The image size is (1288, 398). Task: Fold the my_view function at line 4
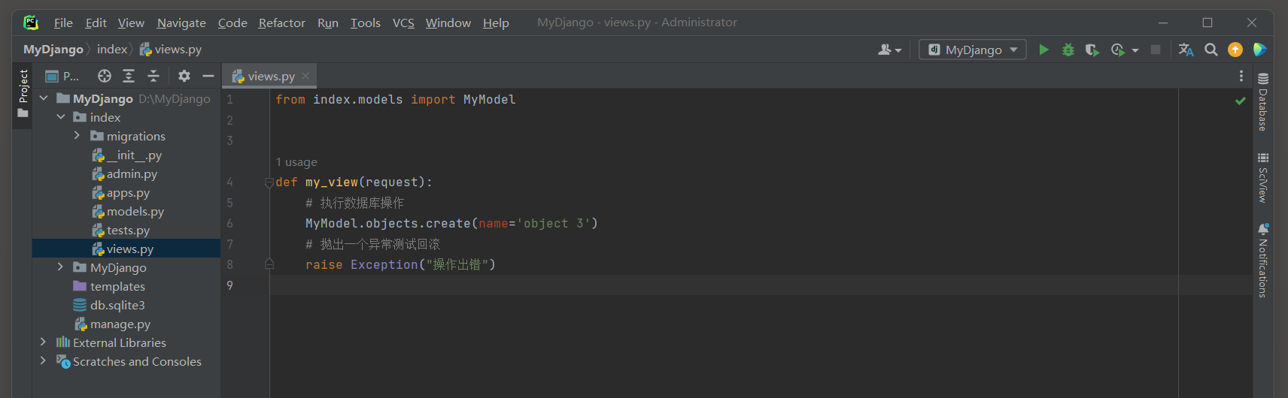coord(269,182)
